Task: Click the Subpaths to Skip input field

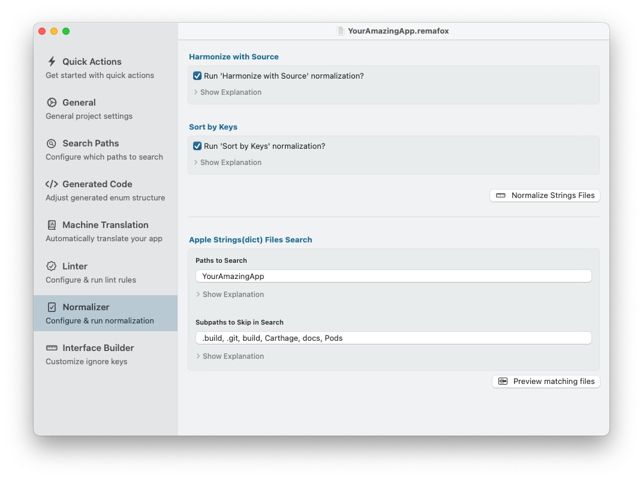Action: pyautogui.click(x=393, y=338)
